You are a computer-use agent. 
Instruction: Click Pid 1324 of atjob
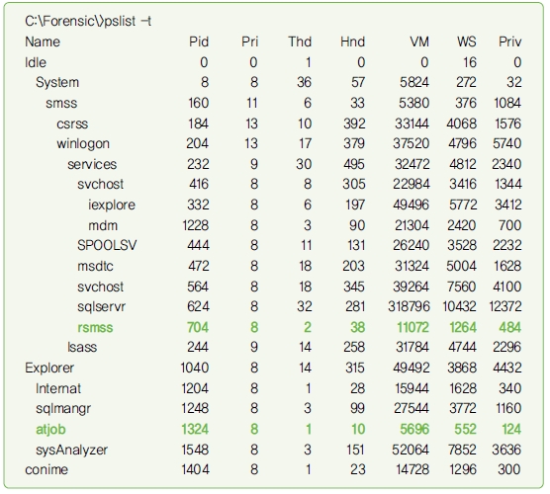tap(195, 430)
